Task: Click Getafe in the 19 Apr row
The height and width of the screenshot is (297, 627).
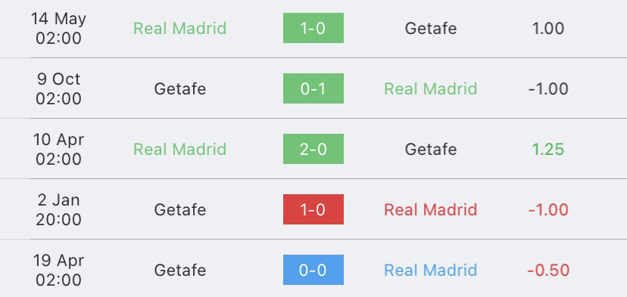Action: (x=180, y=271)
